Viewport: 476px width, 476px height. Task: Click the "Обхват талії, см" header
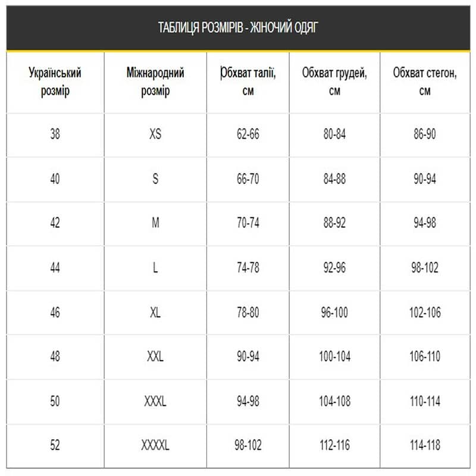(248, 82)
